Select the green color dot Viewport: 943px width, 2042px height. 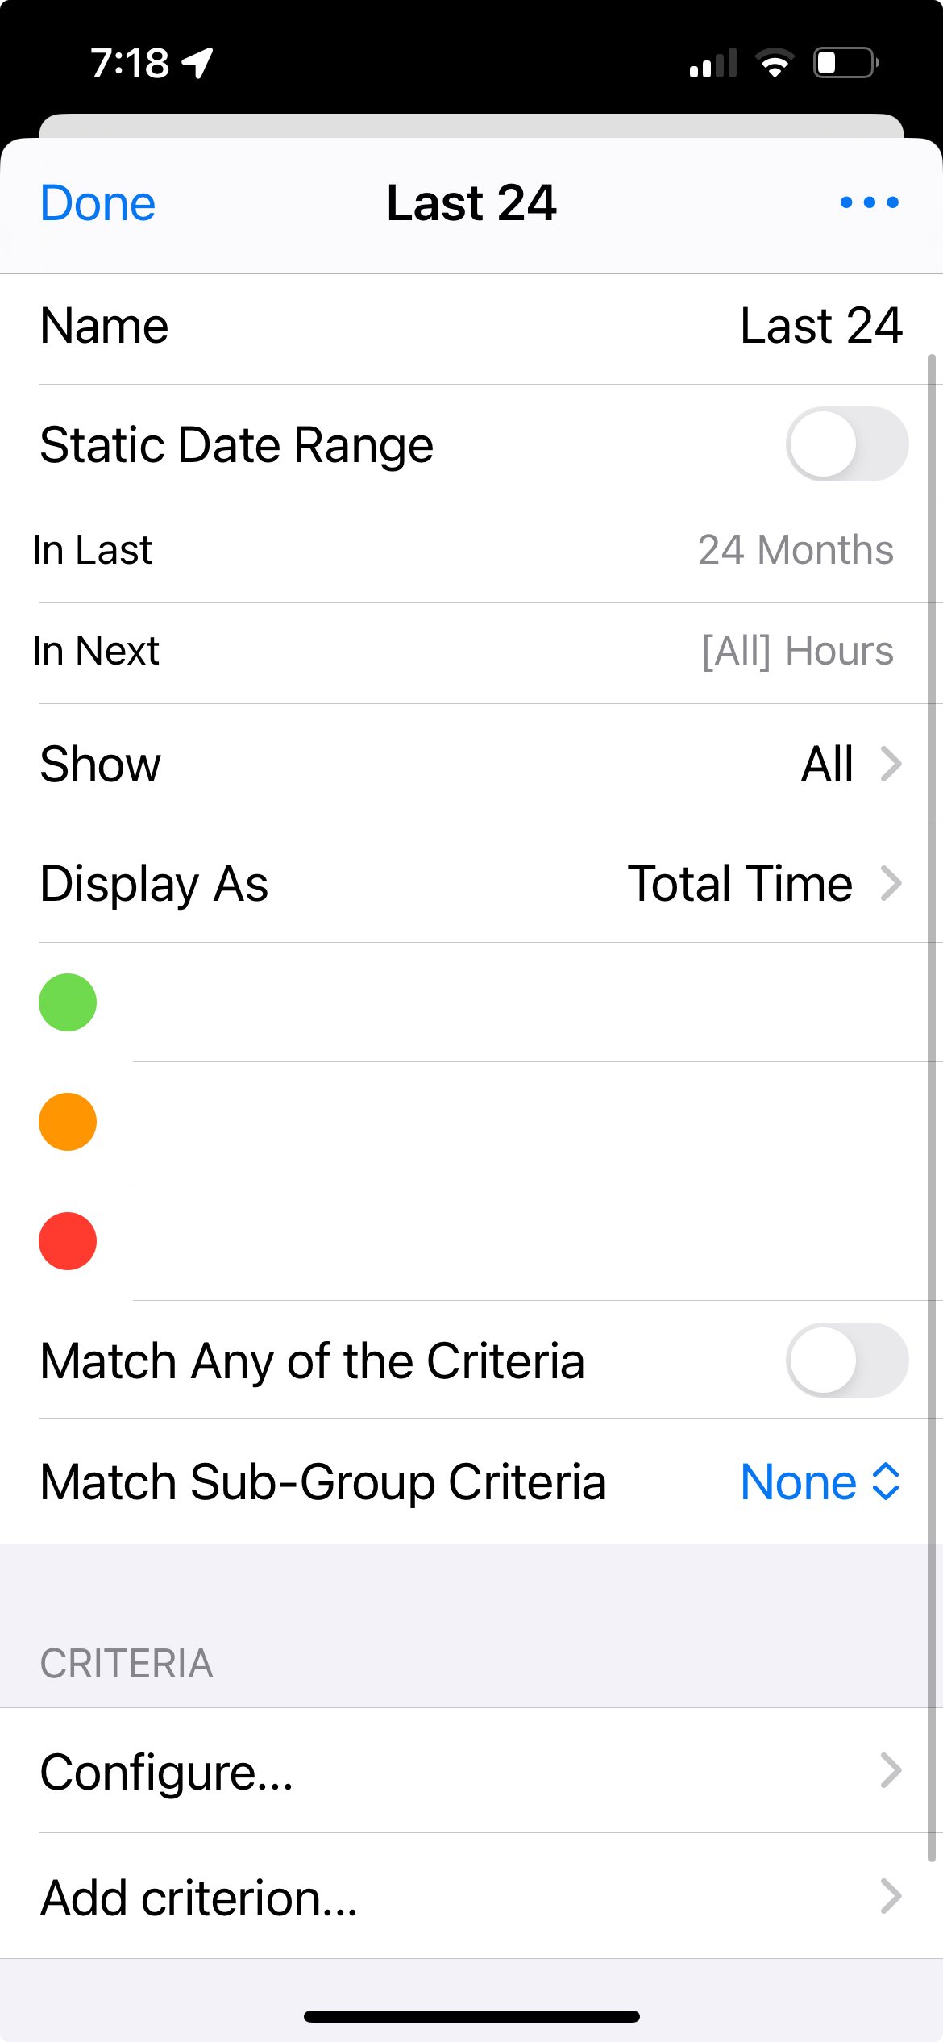68,1002
